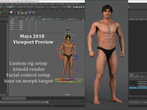The image size is (147, 110).
Task: Activate select by object type mode icon
Action: [x=10, y=7]
